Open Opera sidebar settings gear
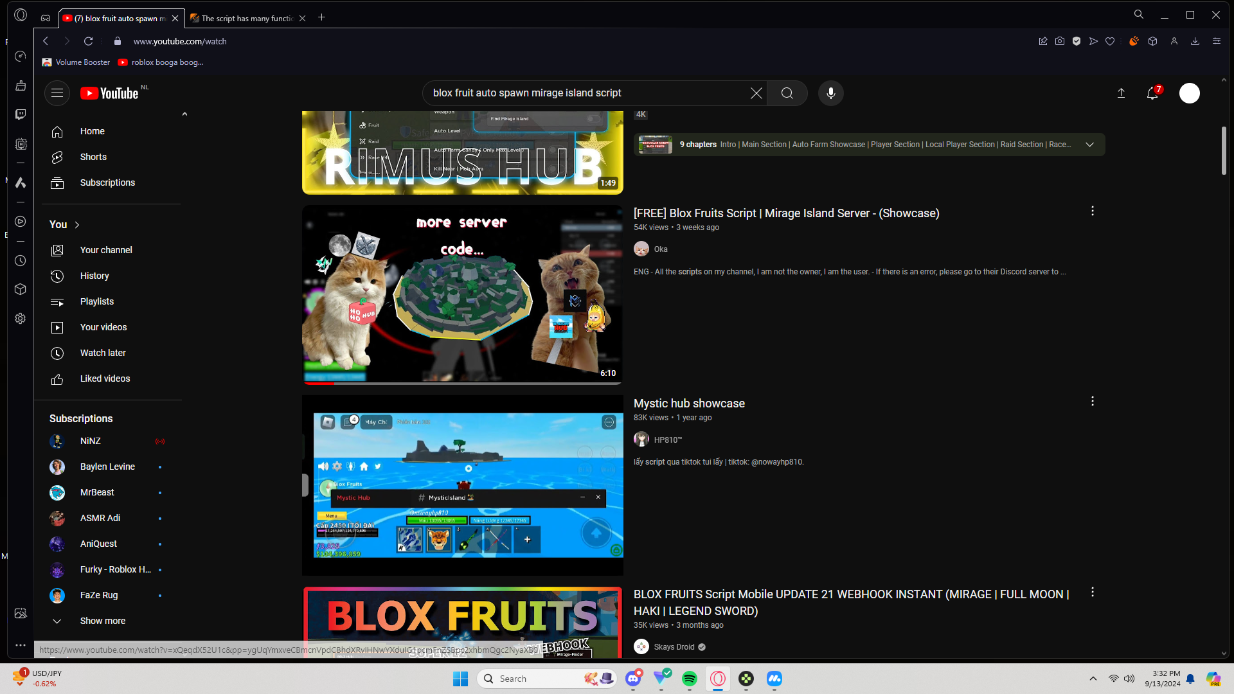Image resolution: width=1234 pixels, height=694 pixels. 21,319
